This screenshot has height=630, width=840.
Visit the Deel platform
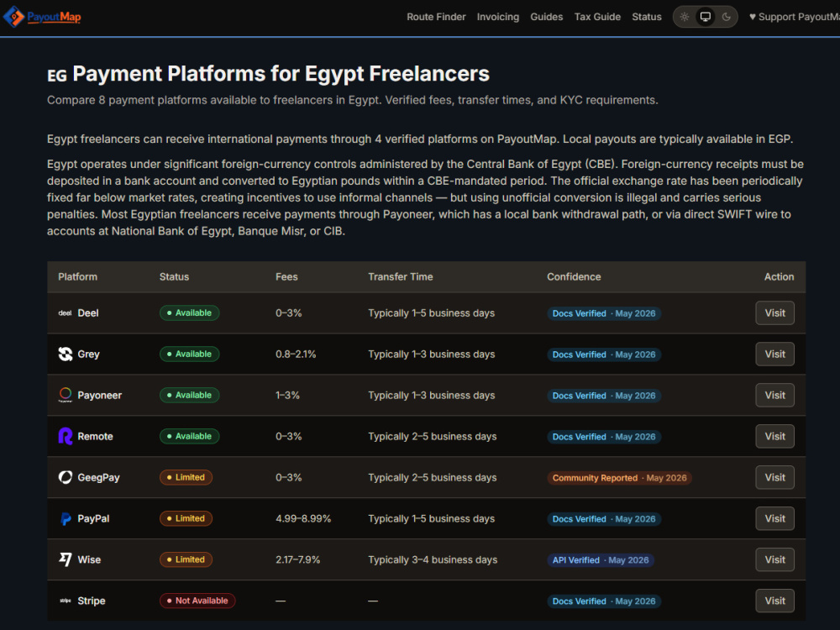pyautogui.click(x=774, y=312)
